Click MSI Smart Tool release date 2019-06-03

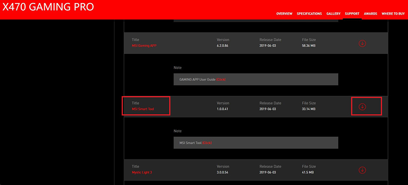tap(268, 109)
